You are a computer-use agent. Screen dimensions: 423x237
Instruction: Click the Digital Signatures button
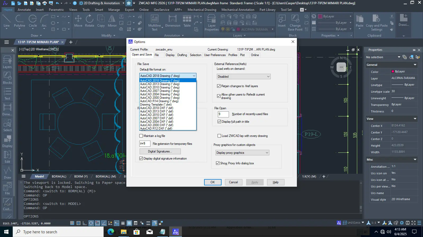160,151
